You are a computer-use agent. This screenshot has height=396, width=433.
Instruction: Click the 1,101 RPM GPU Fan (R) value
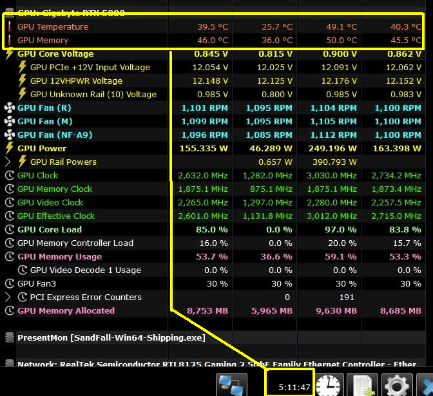(205, 108)
